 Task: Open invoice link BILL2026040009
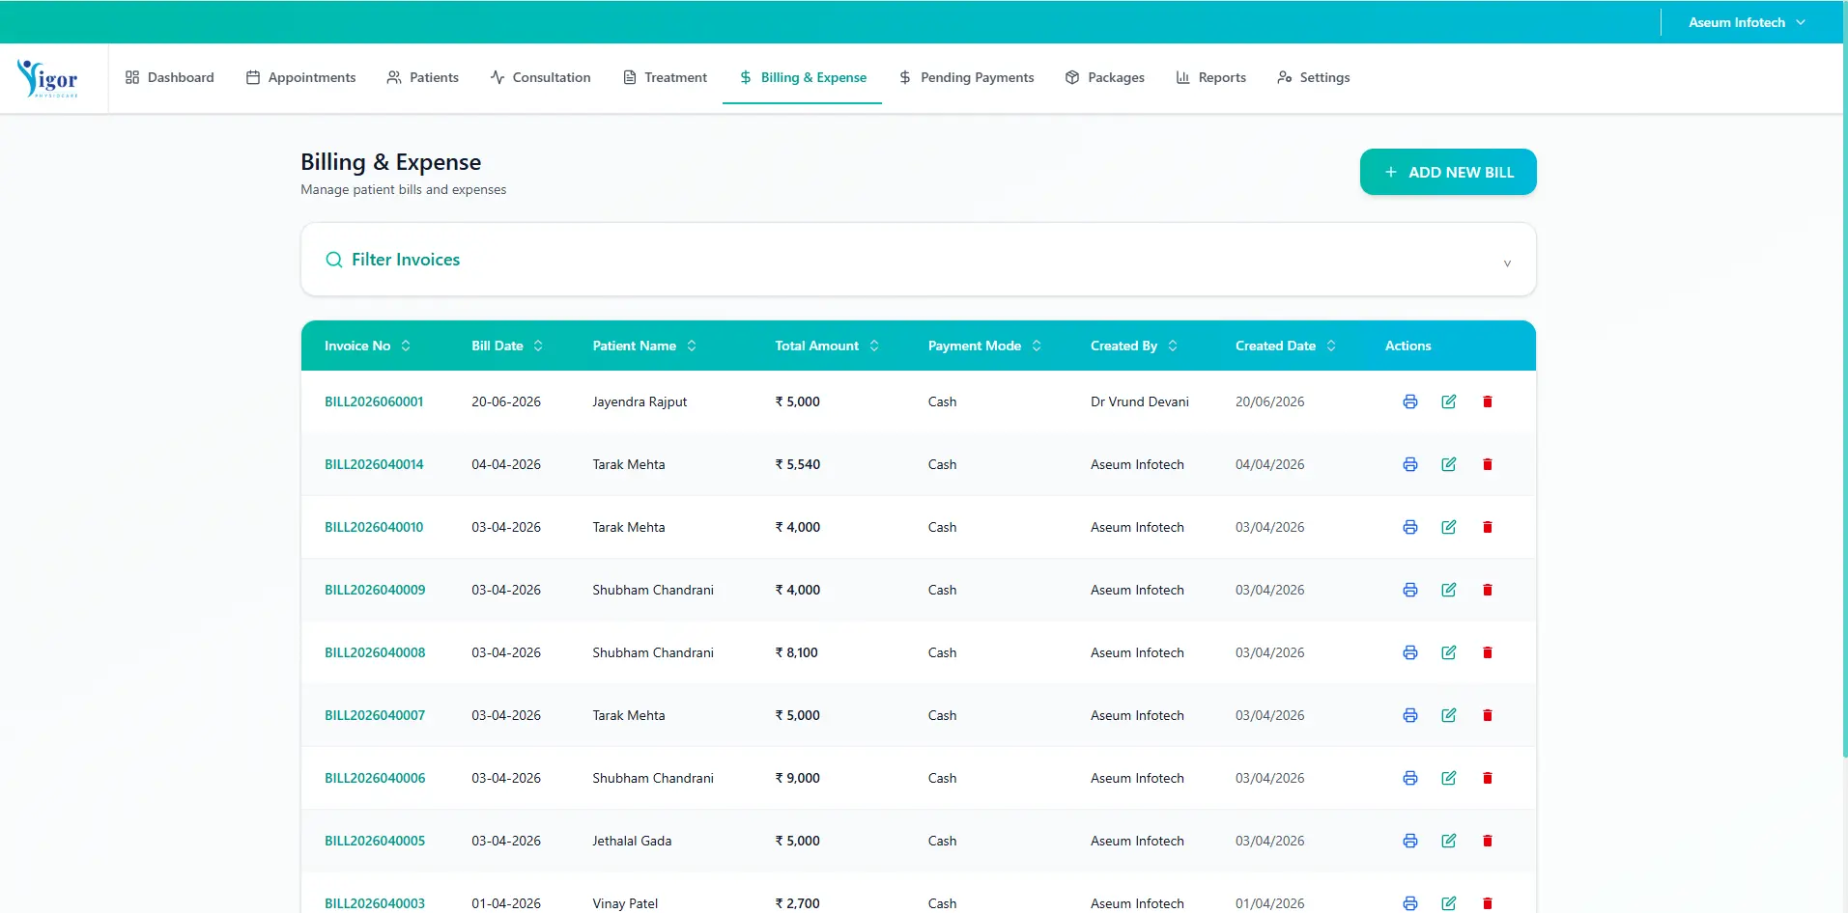pos(375,590)
